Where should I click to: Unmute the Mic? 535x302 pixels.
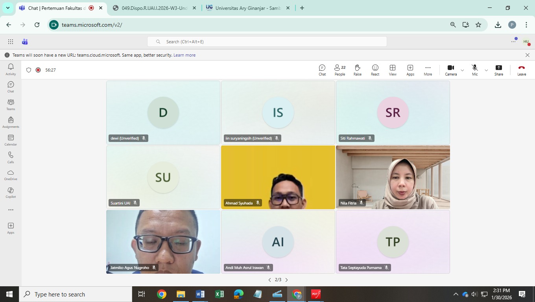[x=475, y=70]
